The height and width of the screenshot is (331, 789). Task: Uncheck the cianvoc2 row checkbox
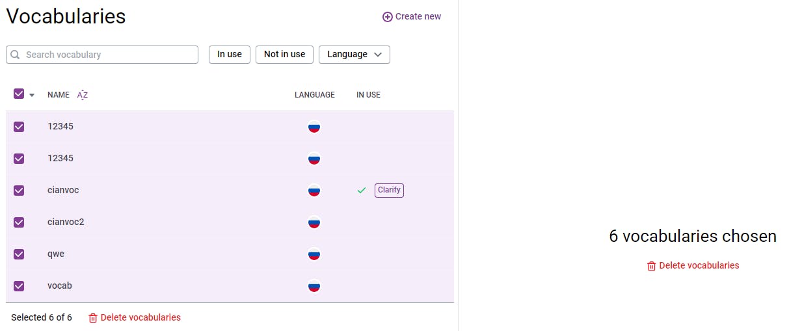(x=19, y=222)
